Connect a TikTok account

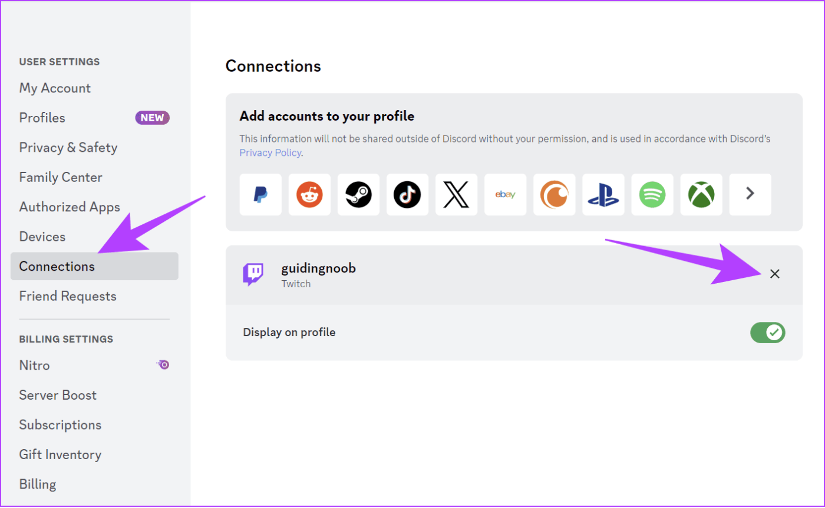407,194
